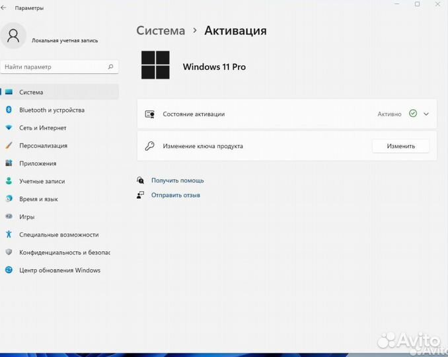Click the Получить помощь help icon

(140, 180)
